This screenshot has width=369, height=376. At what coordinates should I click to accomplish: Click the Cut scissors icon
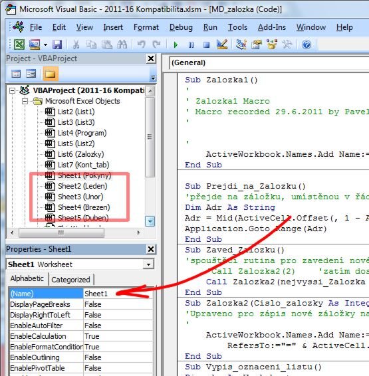[x=76, y=45]
